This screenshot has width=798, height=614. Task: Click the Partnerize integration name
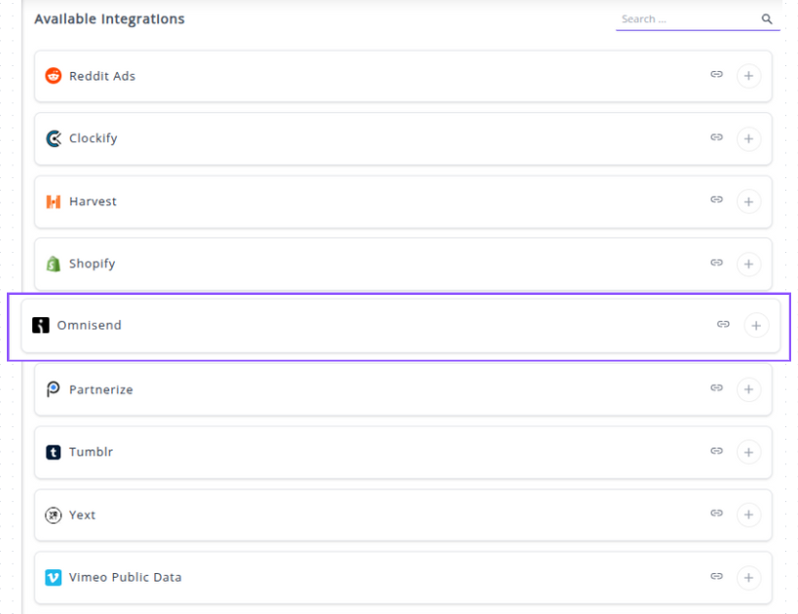100,389
